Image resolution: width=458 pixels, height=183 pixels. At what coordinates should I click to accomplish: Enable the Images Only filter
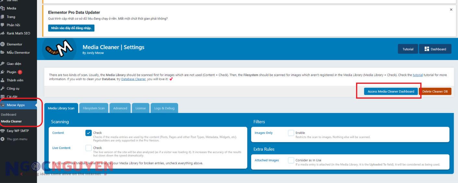pyautogui.click(x=291, y=133)
